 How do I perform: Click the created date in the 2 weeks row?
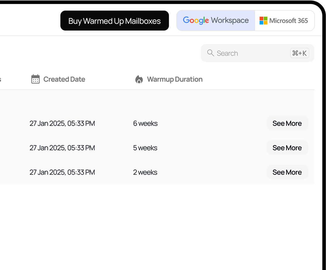(62, 172)
